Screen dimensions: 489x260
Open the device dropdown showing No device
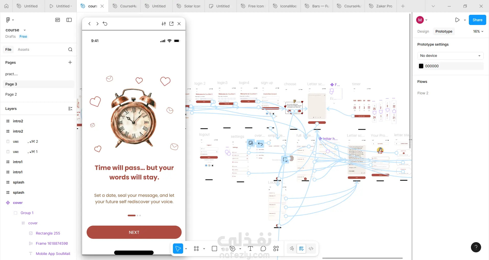pos(450,56)
